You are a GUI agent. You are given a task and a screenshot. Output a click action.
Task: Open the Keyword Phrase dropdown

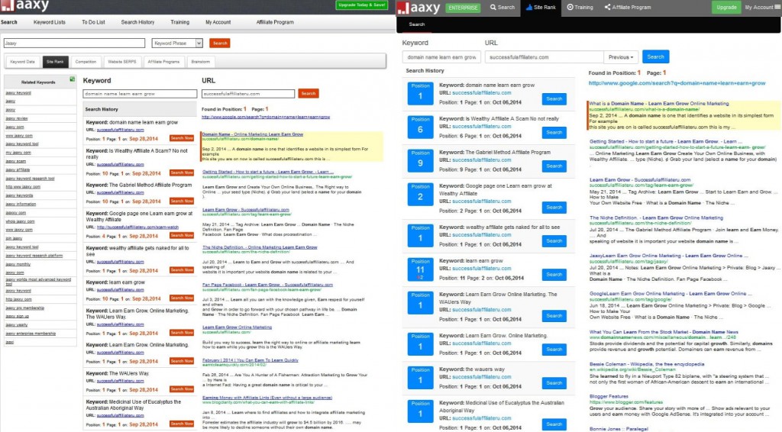coord(177,44)
